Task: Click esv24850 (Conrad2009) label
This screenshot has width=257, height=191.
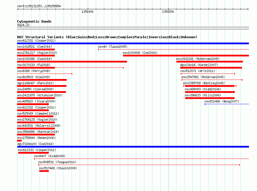Action: click(36, 89)
